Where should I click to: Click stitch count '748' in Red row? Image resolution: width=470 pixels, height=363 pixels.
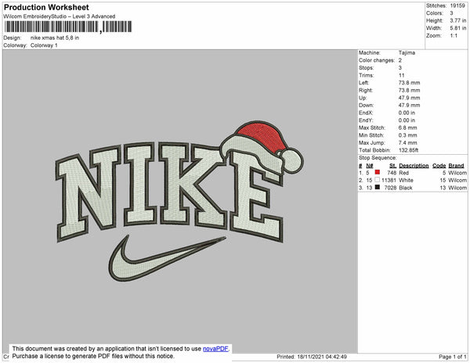pyautogui.click(x=392, y=173)
